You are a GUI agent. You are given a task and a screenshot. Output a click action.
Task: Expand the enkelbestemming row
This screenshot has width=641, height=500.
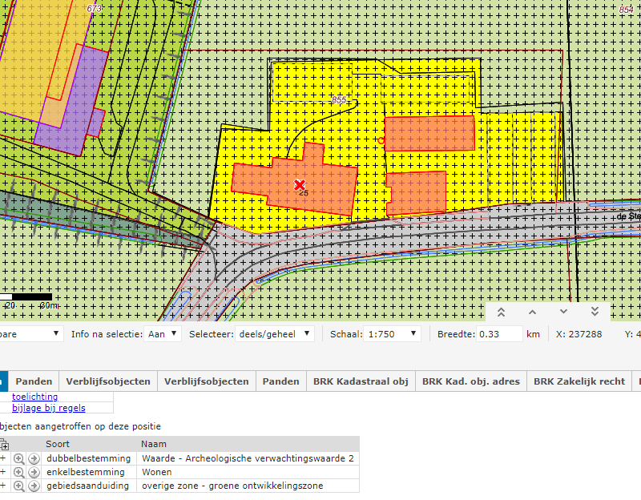click(3, 472)
